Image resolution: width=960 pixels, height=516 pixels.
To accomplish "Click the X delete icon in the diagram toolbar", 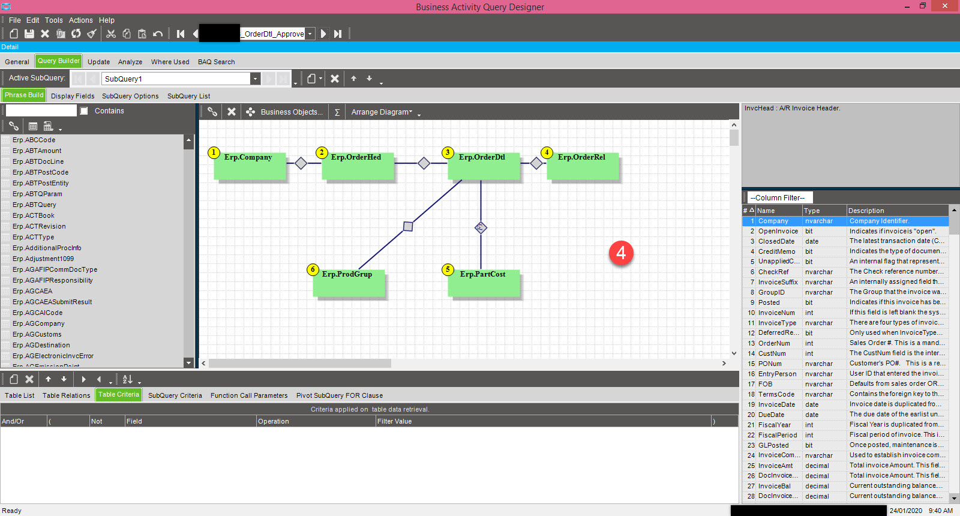I will [232, 112].
